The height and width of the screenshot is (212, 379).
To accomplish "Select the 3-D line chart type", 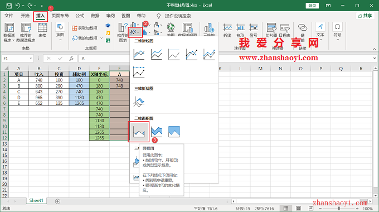I will pyautogui.click(x=139, y=102).
